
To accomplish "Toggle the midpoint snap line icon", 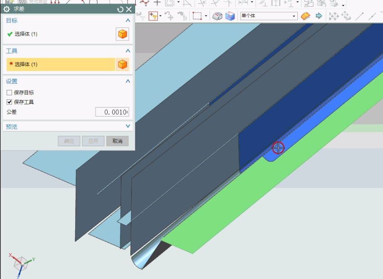I will 372,16.
